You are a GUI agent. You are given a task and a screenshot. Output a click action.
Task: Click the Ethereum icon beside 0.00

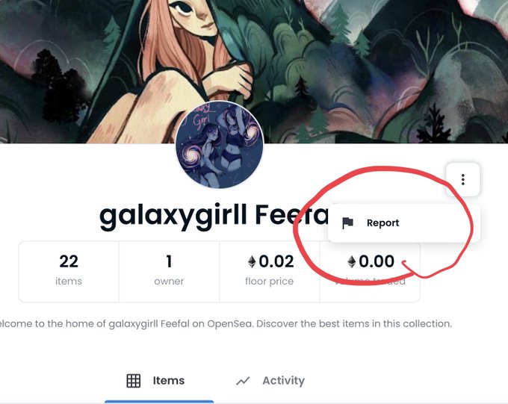pyautogui.click(x=352, y=262)
